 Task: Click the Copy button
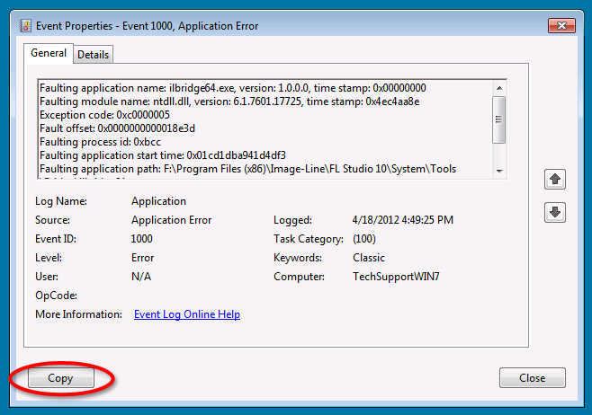click(61, 377)
